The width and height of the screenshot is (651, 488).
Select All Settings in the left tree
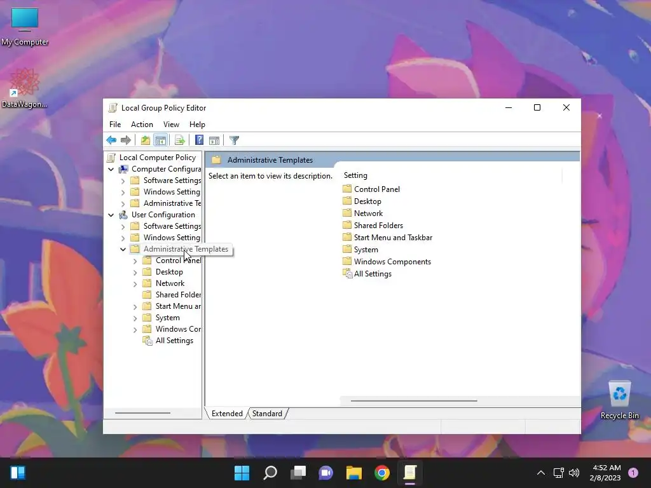click(x=168, y=341)
